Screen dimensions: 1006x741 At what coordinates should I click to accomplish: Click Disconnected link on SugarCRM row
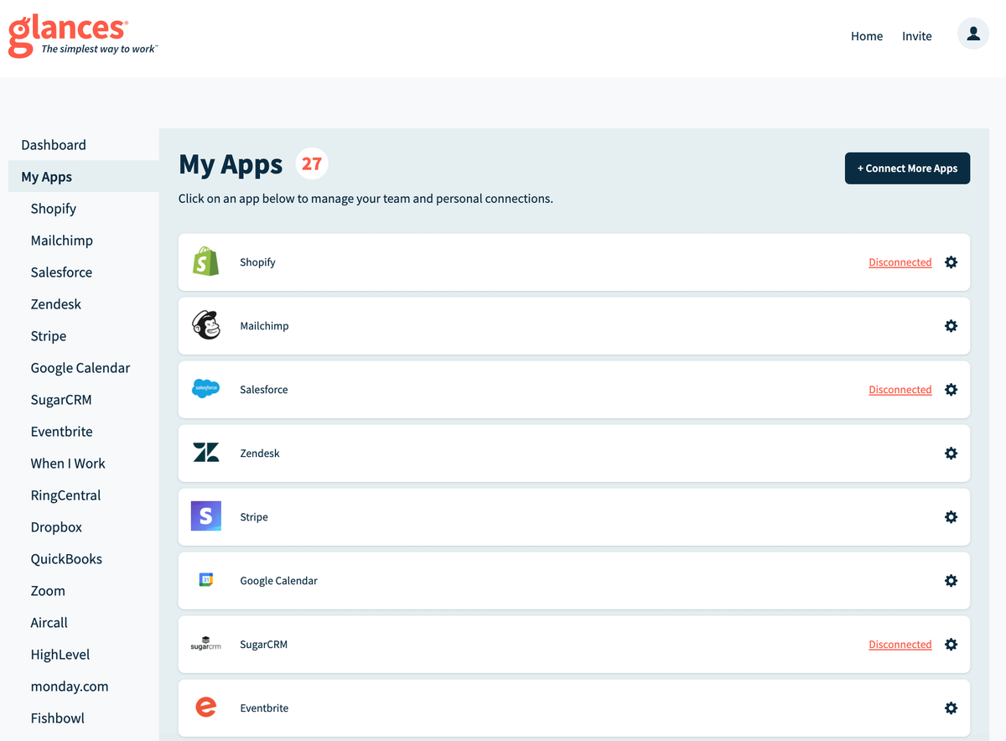click(900, 645)
